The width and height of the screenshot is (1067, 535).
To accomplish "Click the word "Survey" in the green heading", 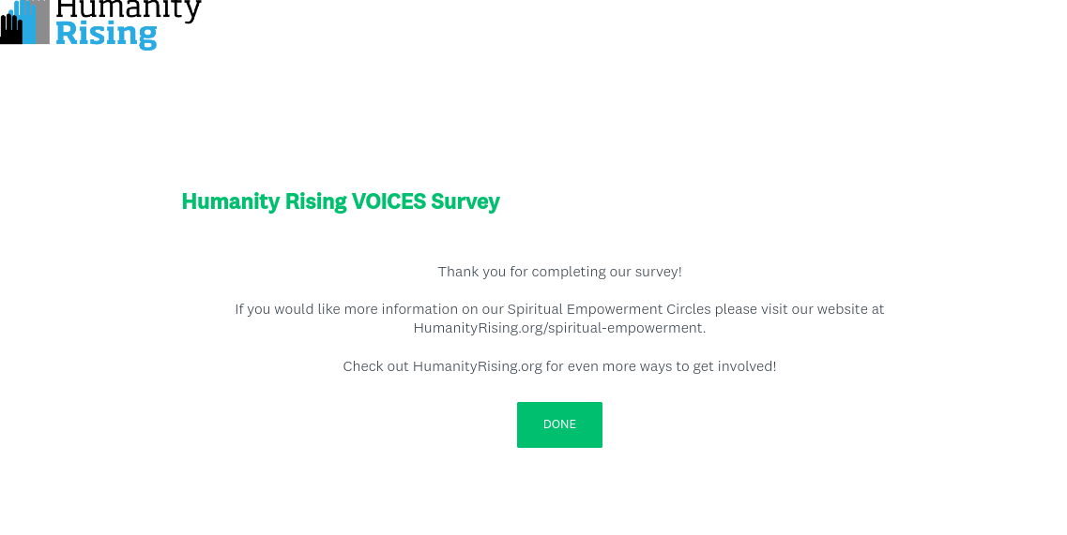I will click(465, 201).
